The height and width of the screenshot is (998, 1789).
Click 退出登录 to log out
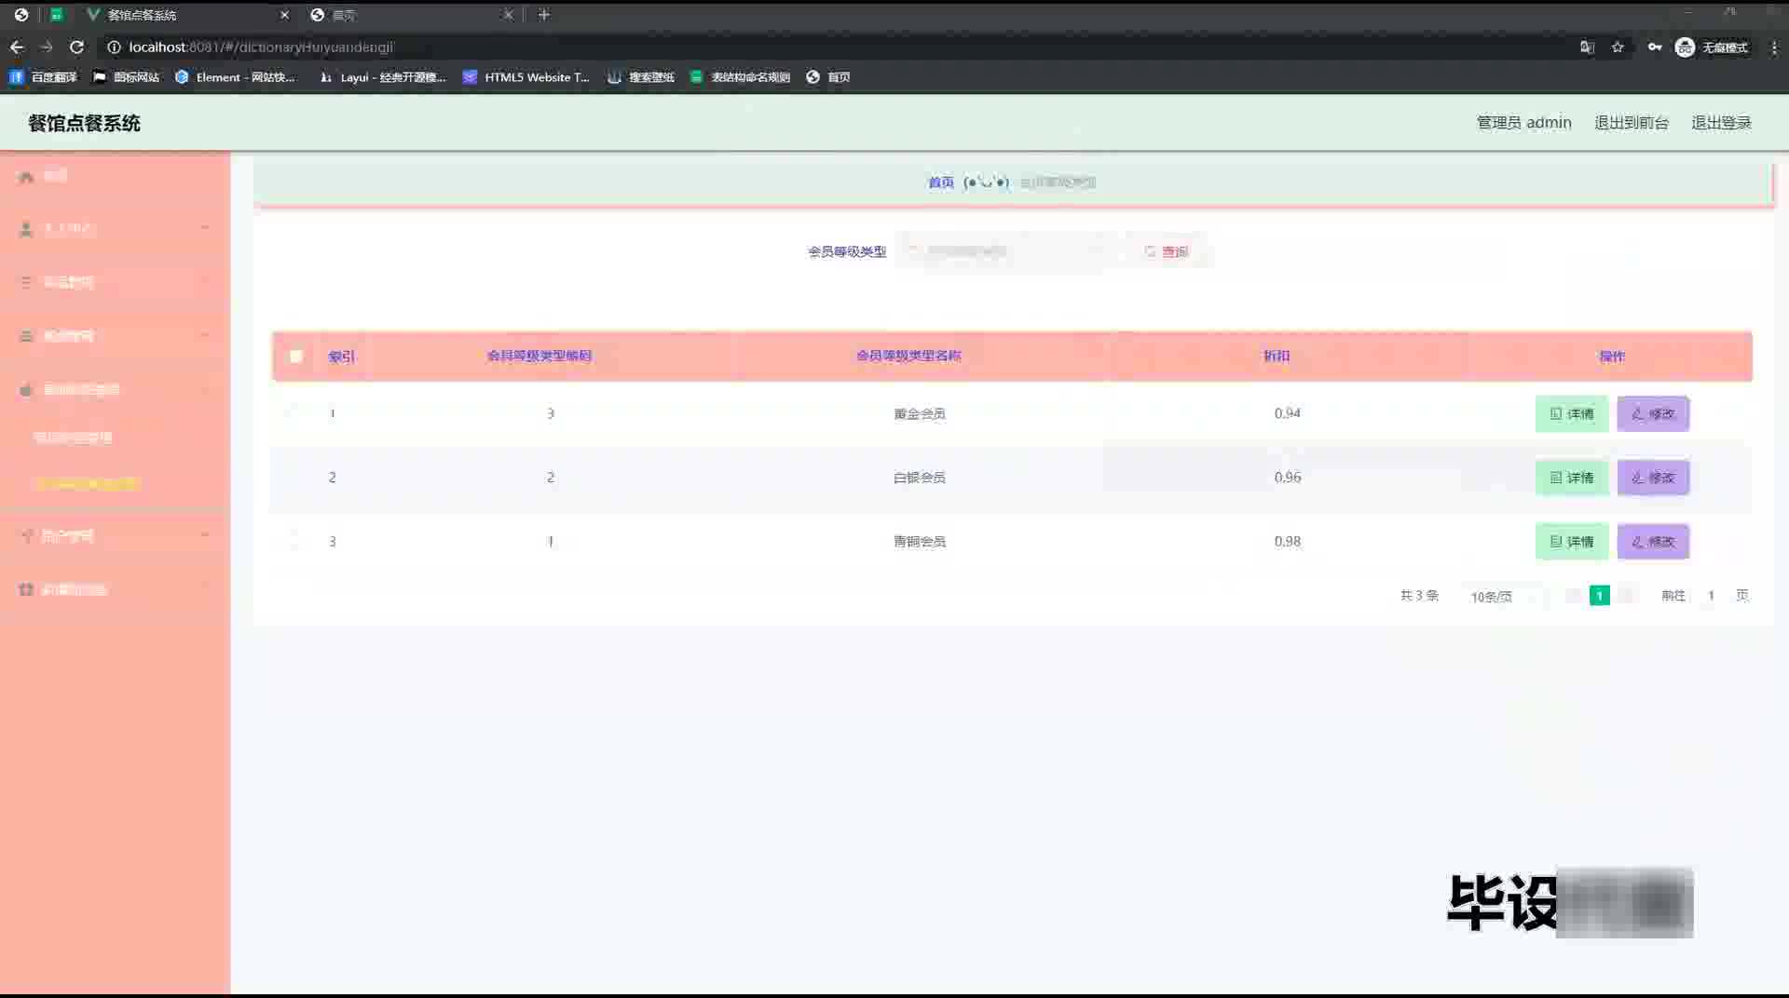(x=1721, y=123)
